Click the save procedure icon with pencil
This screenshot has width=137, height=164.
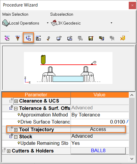pyautogui.click(x=91, y=38)
